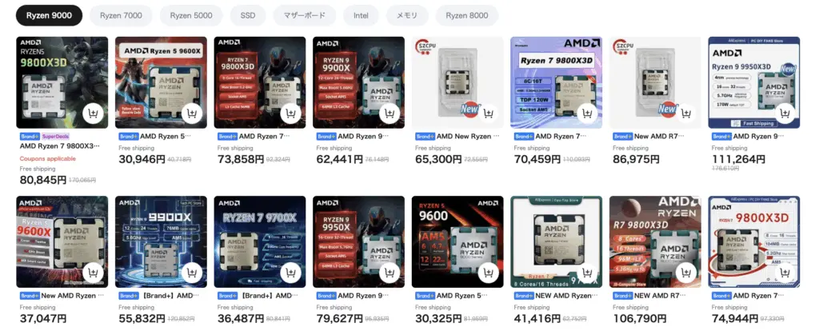Add 55,832円 Ryzen 9 9900X to cart
Image resolution: width=819 pixels, height=331 pixels.
point(192,273)
